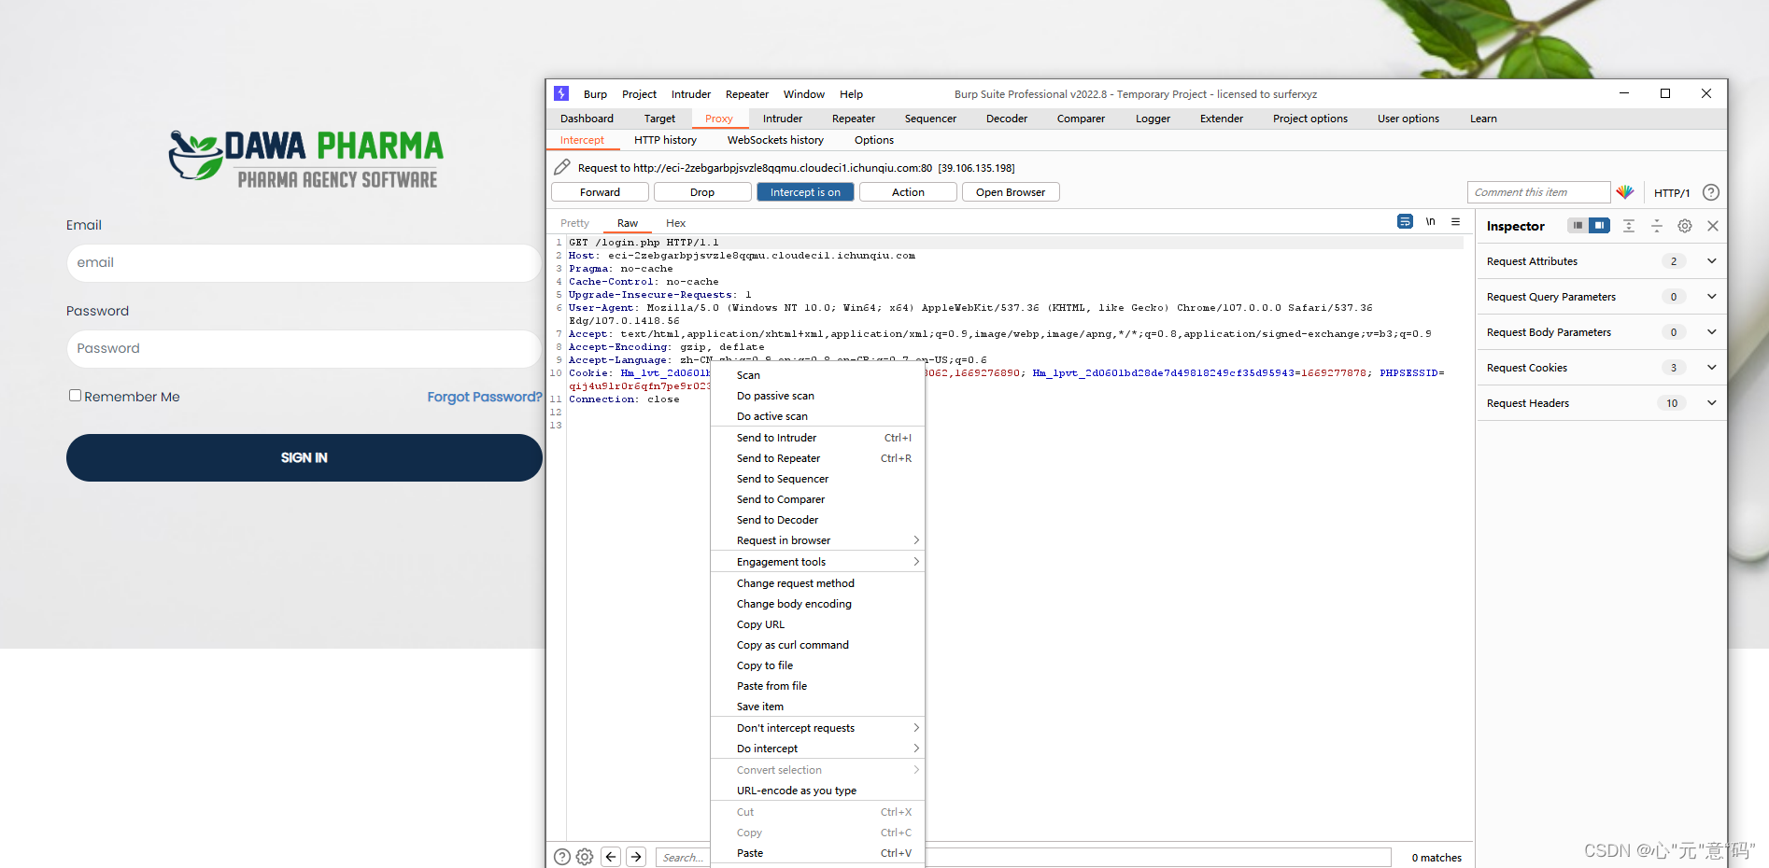Viewport: 1769px width, 868px height.
Task: Click the expand-all icon in Inspector header
Action: pos(1628,225)
